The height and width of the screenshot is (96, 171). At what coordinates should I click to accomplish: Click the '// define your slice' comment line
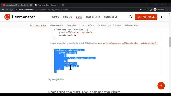pyautogui.click(x=81, y=58)
